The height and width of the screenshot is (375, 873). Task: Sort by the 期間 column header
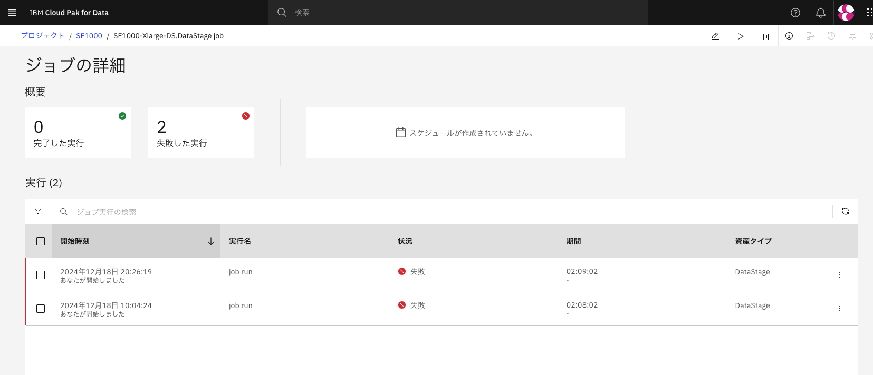(574, 241)
